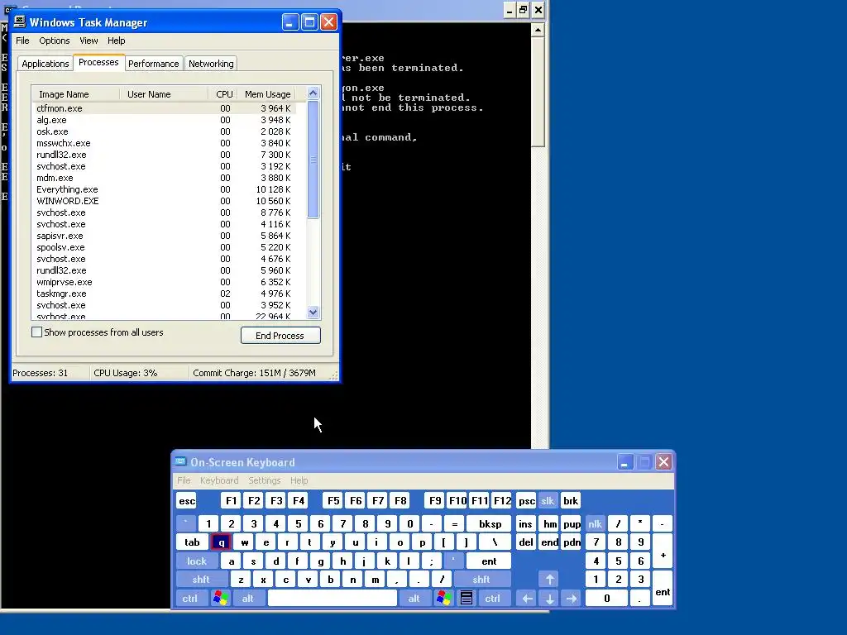Click left Windows logo key
This screenshot has height=635, width=847.
pyautogui.click(x=220, y=599)
